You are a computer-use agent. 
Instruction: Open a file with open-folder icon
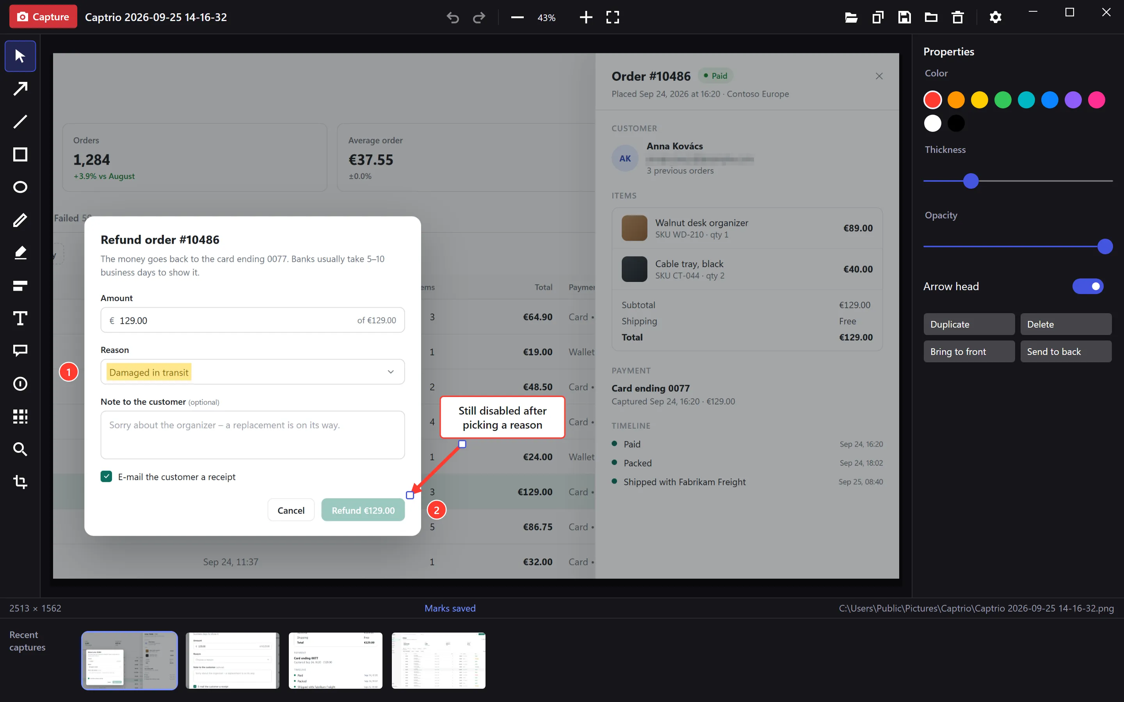(851, 18)
